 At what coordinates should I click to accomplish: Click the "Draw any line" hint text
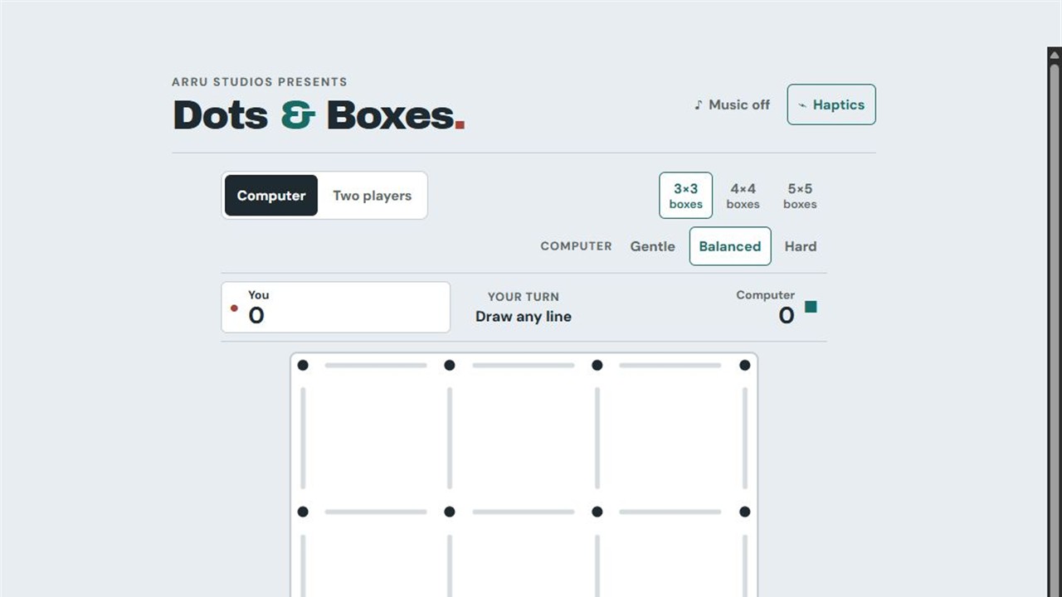[x=524, y=316]
